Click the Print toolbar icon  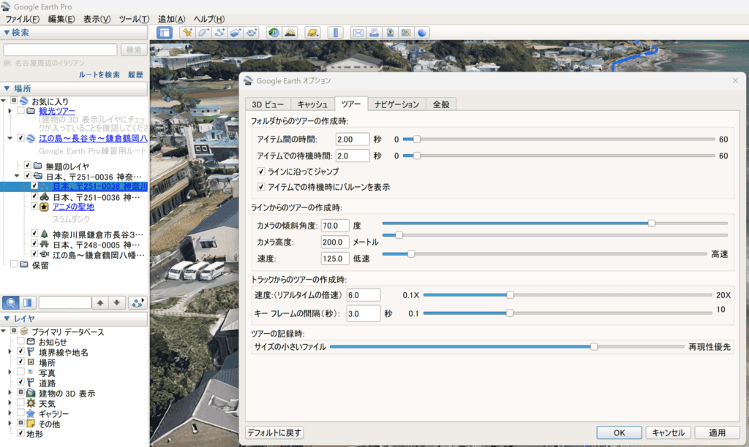374,32
